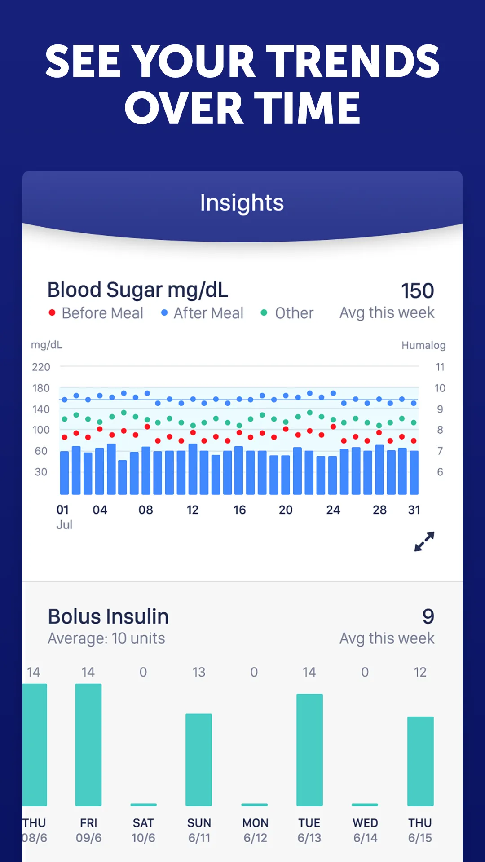Select the FRI 09/6 insulin bar
Viewport: 485px width, 862px height.
click(x=88, y=745)
